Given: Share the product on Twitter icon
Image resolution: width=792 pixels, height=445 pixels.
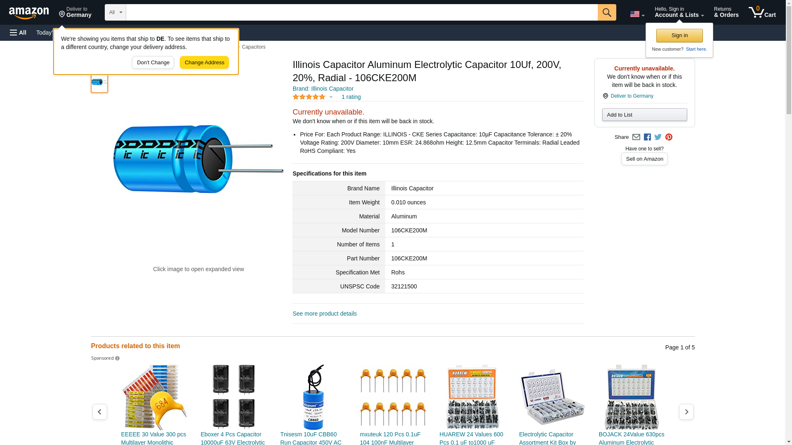Looking at the screenshot, I should click(x=658, y=137).
